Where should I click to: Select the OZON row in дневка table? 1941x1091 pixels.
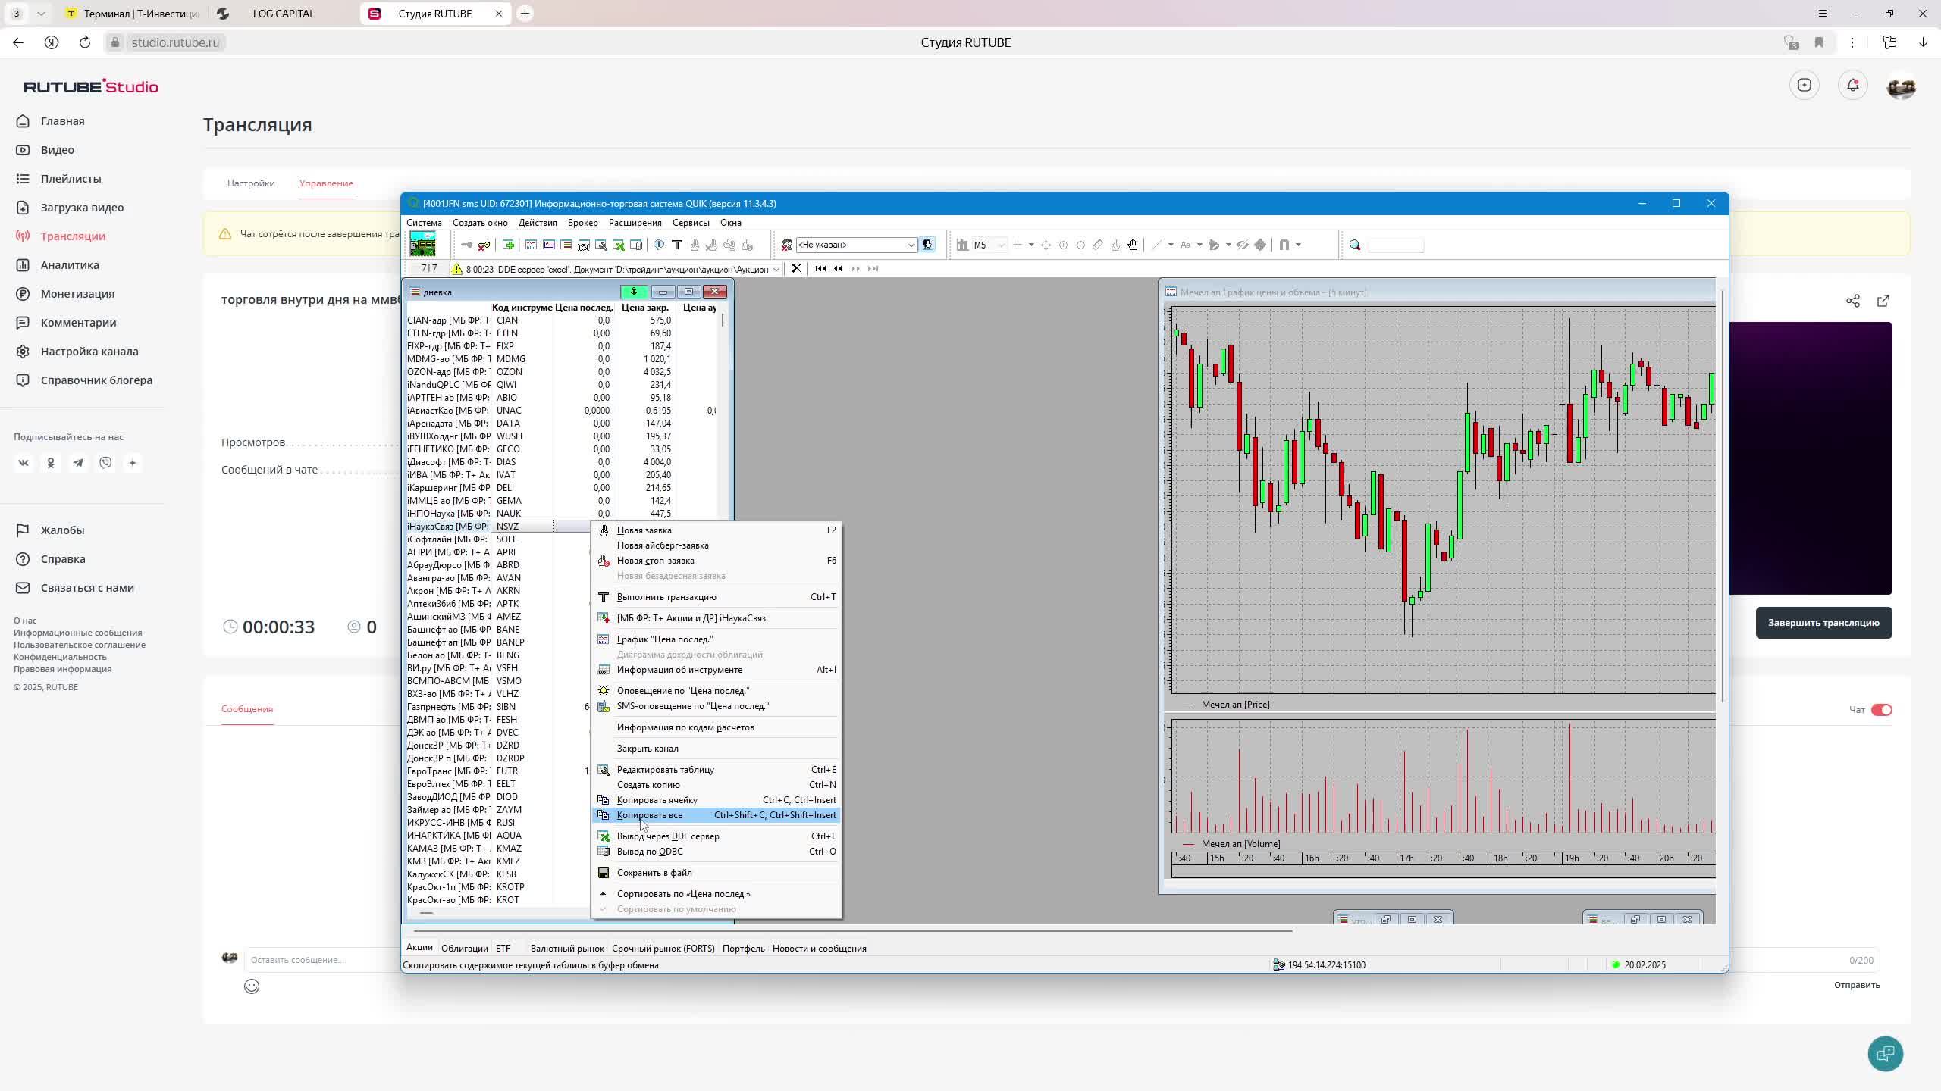[561, 372]
